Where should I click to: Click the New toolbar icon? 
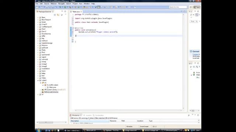(x=37, y=7)
